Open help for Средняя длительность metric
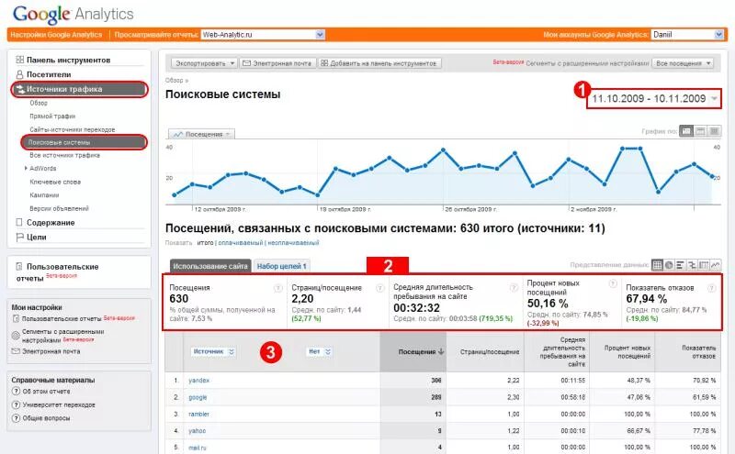The width and height of the screenshot is (735, 454). pyautogui.click(x=514, y=288)
